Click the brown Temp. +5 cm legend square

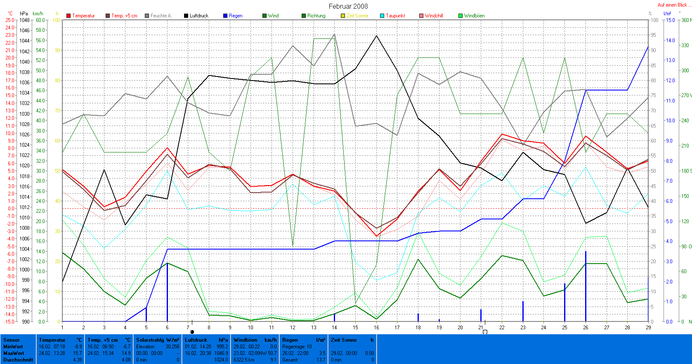[x=108, y=16]
